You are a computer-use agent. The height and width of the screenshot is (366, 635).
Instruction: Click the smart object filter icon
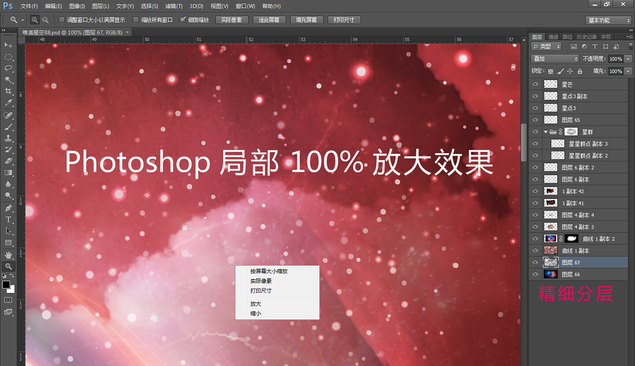[x=616, y=47]
